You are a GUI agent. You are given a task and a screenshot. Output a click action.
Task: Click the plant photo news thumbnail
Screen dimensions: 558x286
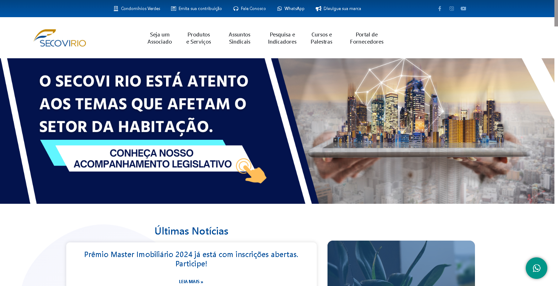[401, 263]
